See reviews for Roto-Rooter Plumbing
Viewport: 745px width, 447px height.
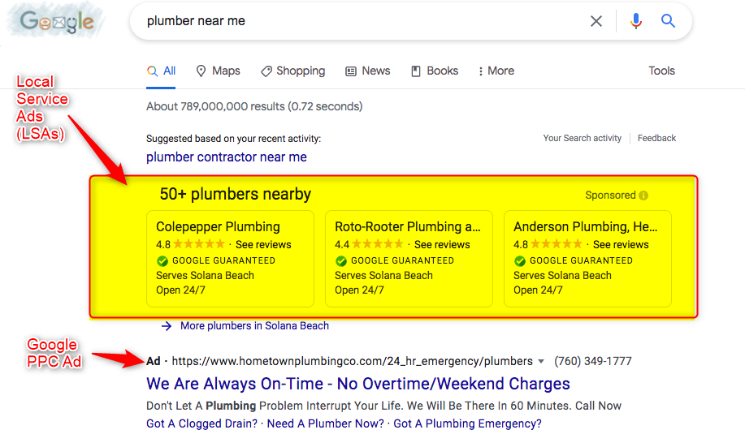pos(442,245)
